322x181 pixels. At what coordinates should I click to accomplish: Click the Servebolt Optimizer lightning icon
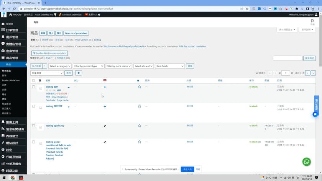[60, 15]
